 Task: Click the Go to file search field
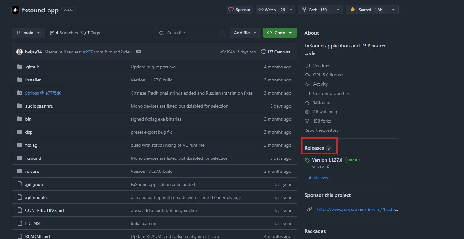191,33
